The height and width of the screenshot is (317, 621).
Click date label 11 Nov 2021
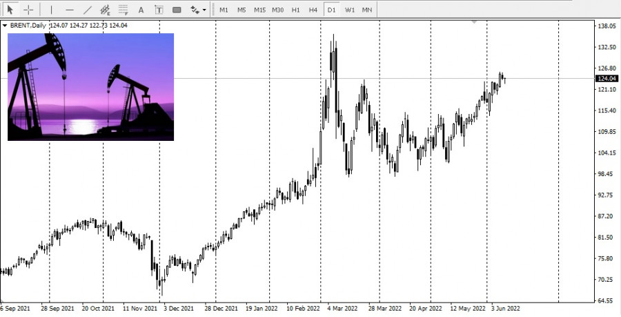pos(139,308)
